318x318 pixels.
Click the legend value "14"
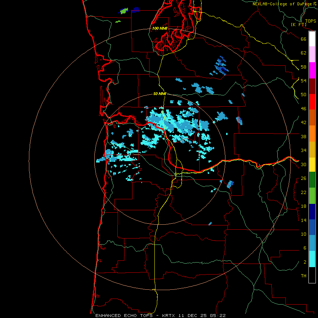click(x=304, y=220)
